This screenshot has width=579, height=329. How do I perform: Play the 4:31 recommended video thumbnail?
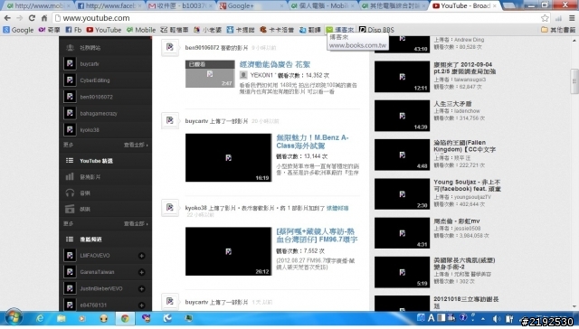(x=402, y=233)
